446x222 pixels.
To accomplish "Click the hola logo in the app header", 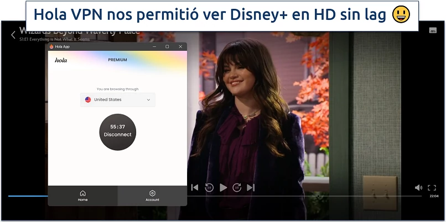I will (61, 60).
